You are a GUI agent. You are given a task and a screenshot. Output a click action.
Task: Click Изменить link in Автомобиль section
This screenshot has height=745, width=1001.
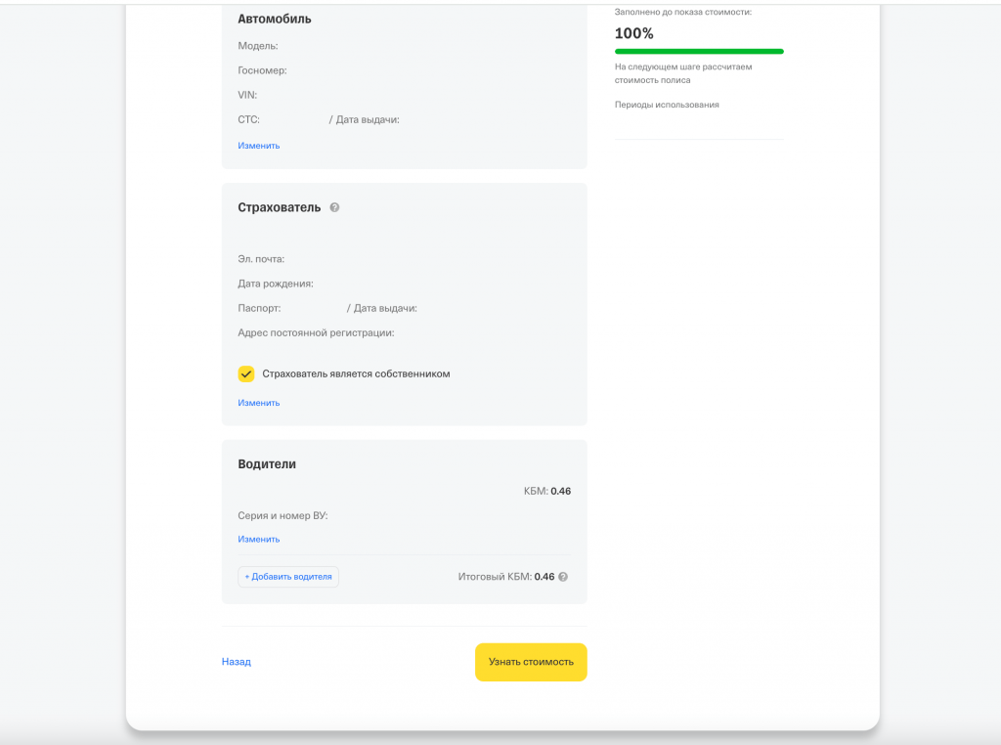point(259,146)
